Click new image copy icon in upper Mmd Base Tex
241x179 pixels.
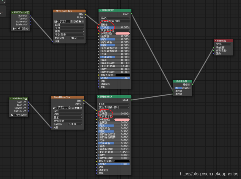click(x=77, y=22)
